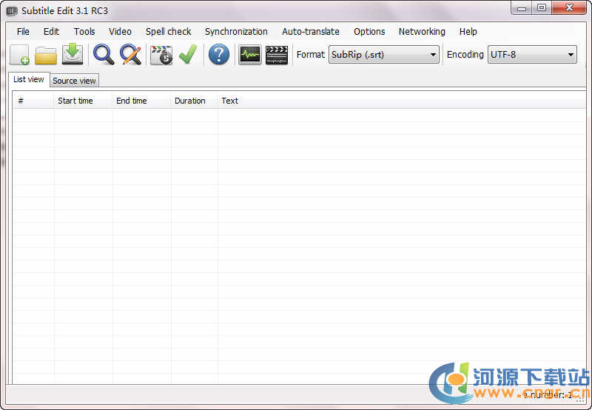Click the New subtitle file icon
Screen dimensions: 592x410
coord(20,55)
